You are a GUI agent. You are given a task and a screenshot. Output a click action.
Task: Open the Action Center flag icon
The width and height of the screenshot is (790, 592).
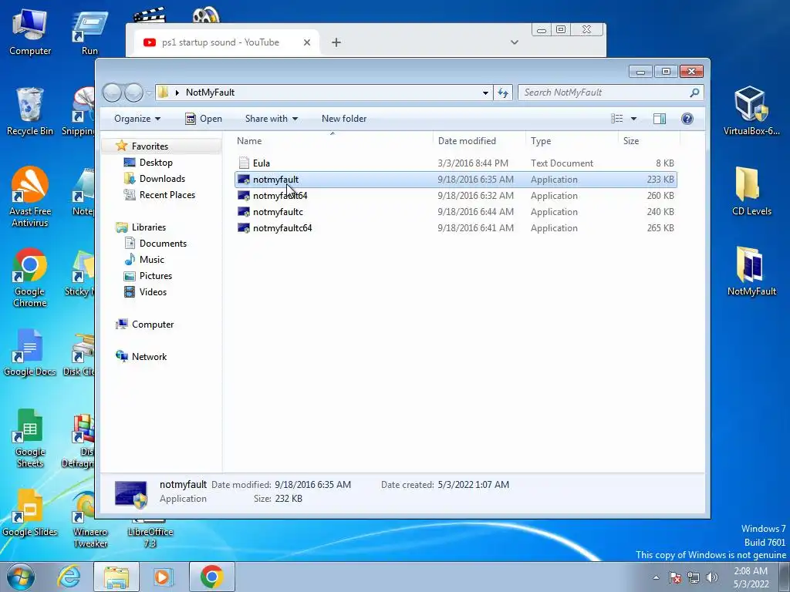(675, 577)
